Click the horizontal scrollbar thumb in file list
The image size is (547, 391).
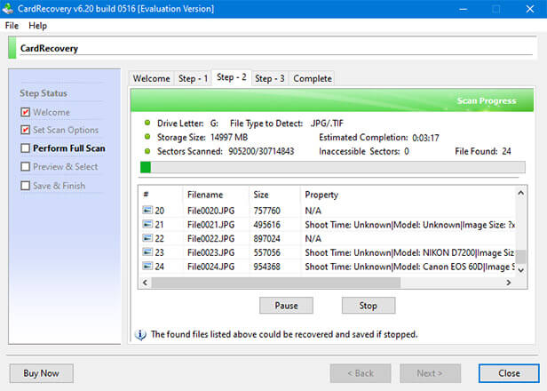pos(275,283)
